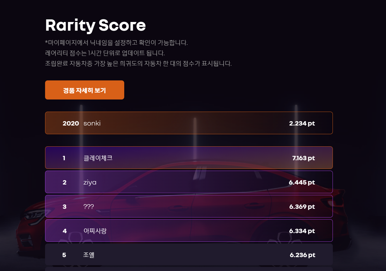Select the third-place row ???
Image resolution: width=386 pixels, height=271 pixels.
click(189, 206)
